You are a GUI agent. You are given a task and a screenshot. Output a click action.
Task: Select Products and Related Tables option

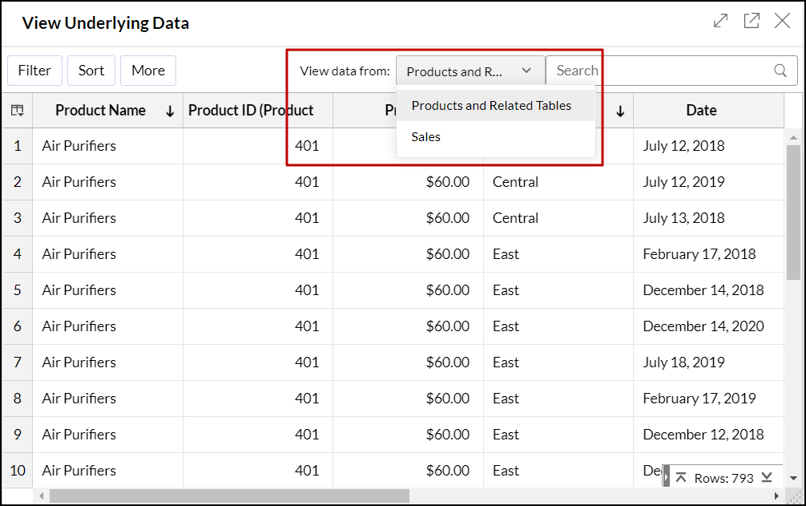[x=491, y=106]
